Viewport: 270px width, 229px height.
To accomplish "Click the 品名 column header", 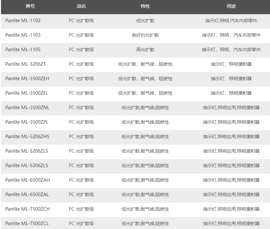I will [x=81, y=6].
